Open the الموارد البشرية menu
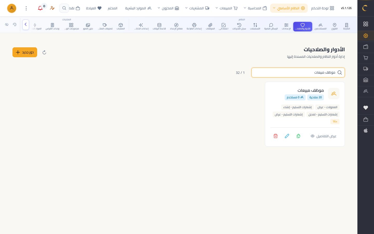Viewport: 374px width, 234px height. tap(138, 8)
